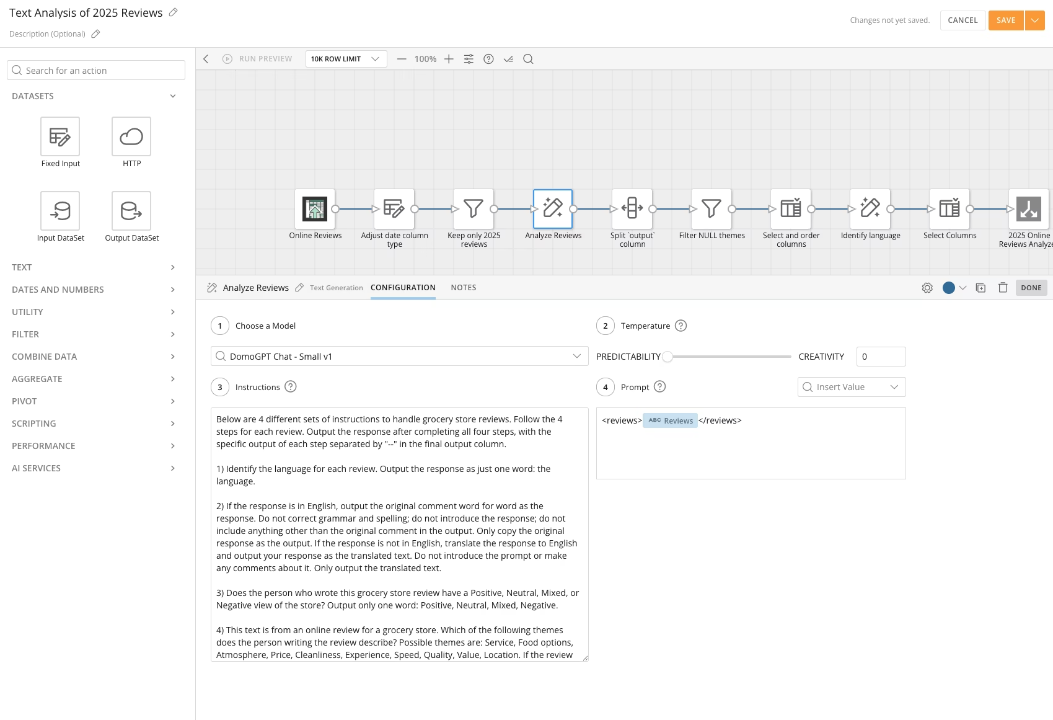Click the temperature slider handle
The height and width of the screenshot is (720, 1053).
[667, 357]
